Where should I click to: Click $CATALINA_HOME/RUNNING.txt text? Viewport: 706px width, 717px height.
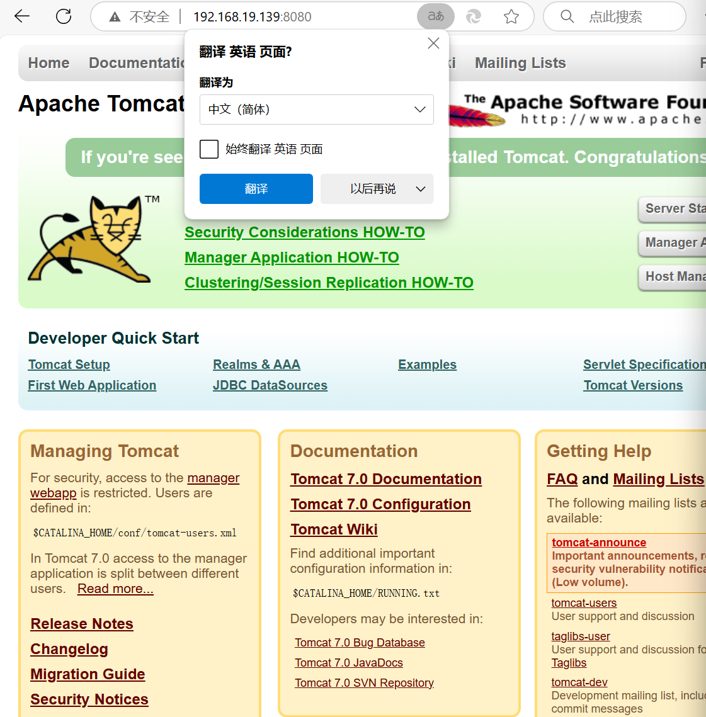pyautogui.click(x=366, y=593)
